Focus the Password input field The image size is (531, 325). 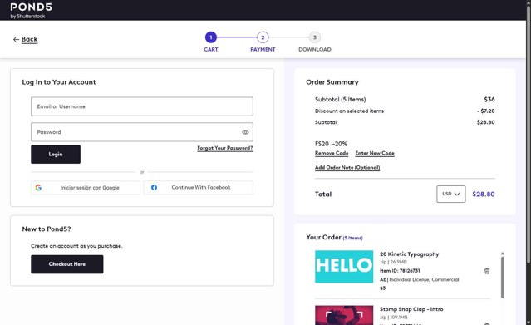[142, 132]
